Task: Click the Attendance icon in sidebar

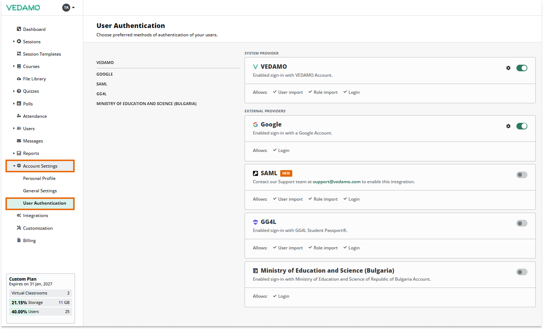Action: [19, 116]
